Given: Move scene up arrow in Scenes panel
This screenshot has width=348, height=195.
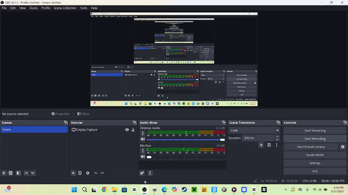Looking at the screenshot, I should (x=26, y=173).
